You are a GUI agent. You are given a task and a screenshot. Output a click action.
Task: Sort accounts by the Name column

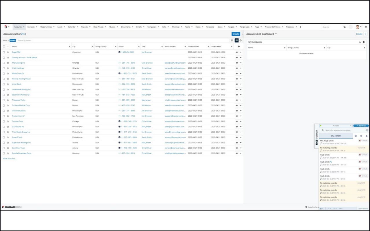14,46
